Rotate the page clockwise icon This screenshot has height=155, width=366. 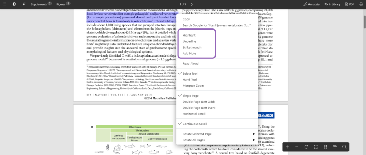(x=306, y=147)
